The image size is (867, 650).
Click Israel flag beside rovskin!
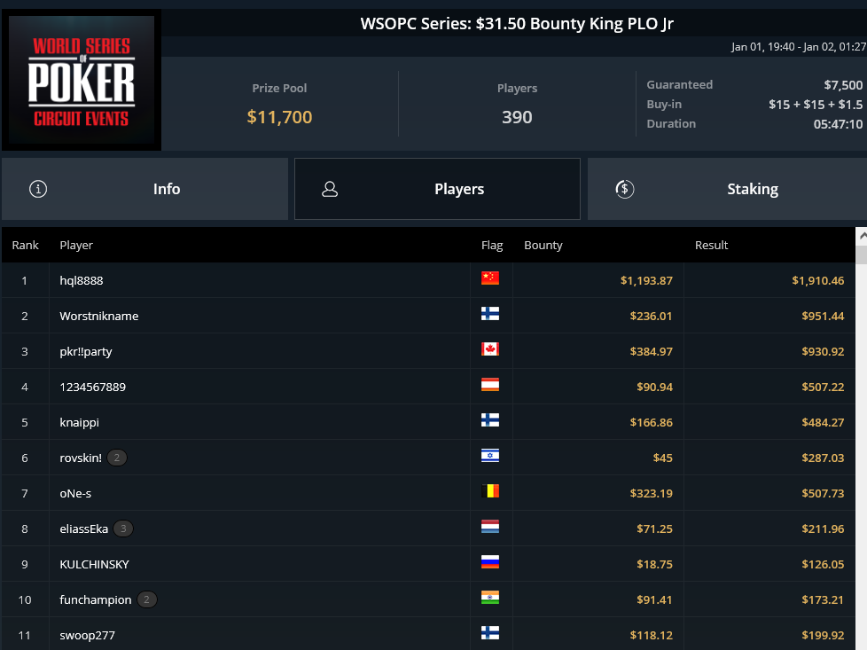point(490,455)
